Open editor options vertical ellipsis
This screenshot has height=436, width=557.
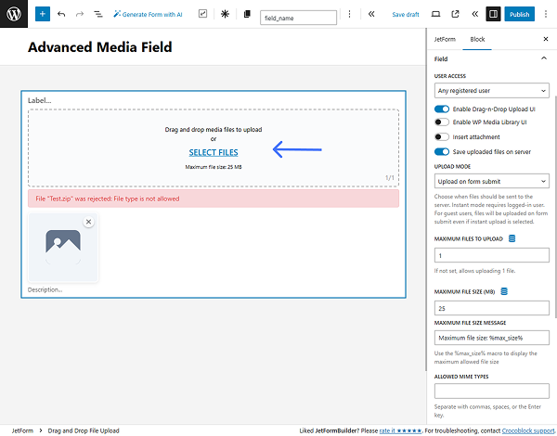pos(546,14)
